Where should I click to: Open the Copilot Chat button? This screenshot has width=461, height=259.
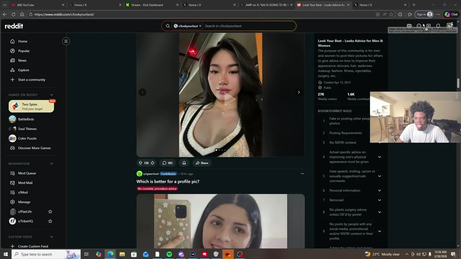pos(452,14)
